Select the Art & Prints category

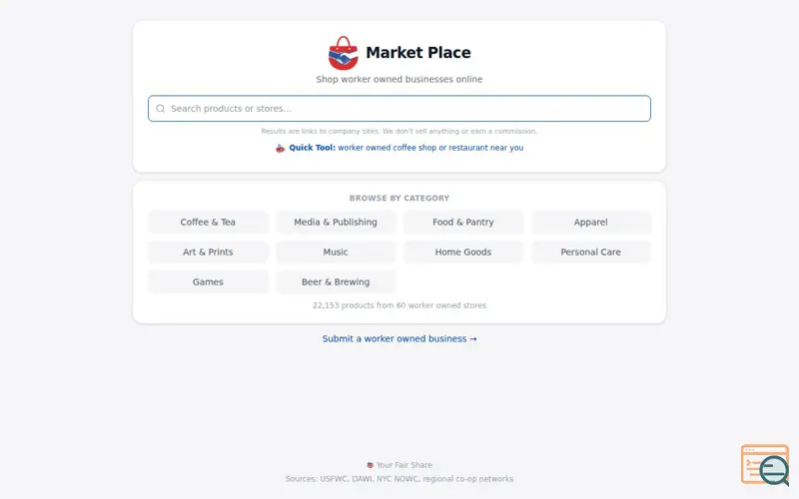(x=208, y=252)
